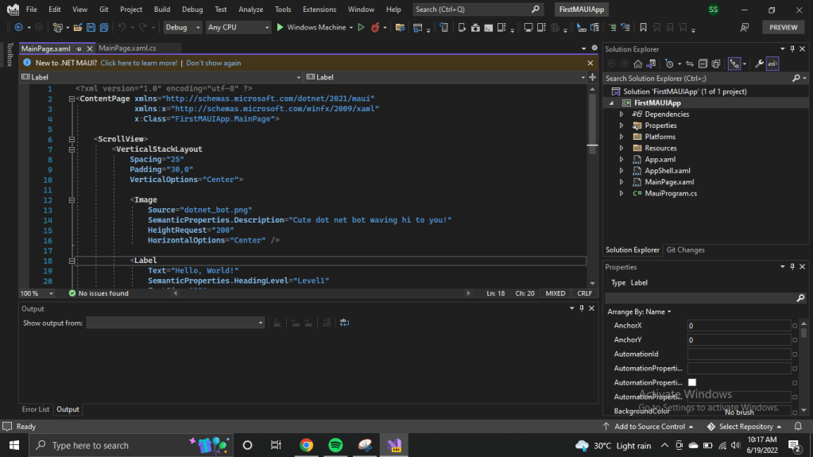Click the Start Without Debugging outline play icon
This screenshot has height=457, width=813.
[361, 27]
